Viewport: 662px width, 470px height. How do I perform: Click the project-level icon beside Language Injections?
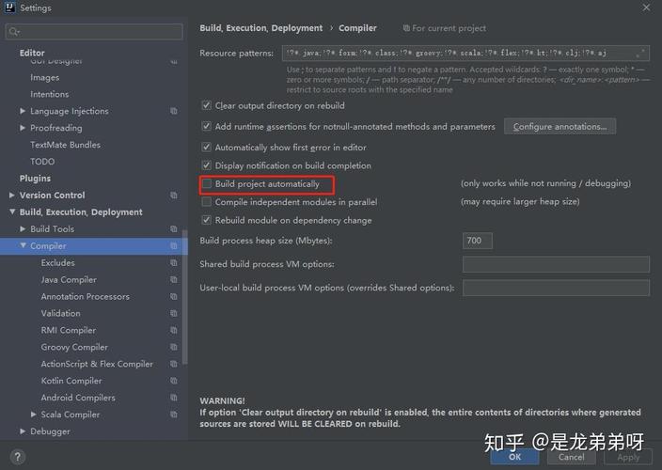[174, 111]
